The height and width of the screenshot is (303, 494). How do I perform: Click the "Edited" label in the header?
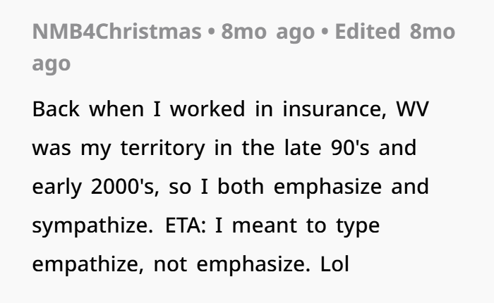(368, 32)
